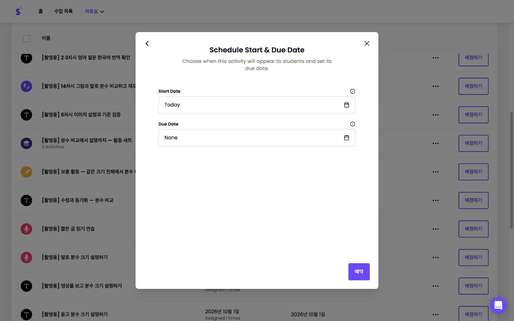The image size is (514, 321).
Task: Click 배정하기 for 말로 분수 크기 설명하기 row
Action: (474, 258)
